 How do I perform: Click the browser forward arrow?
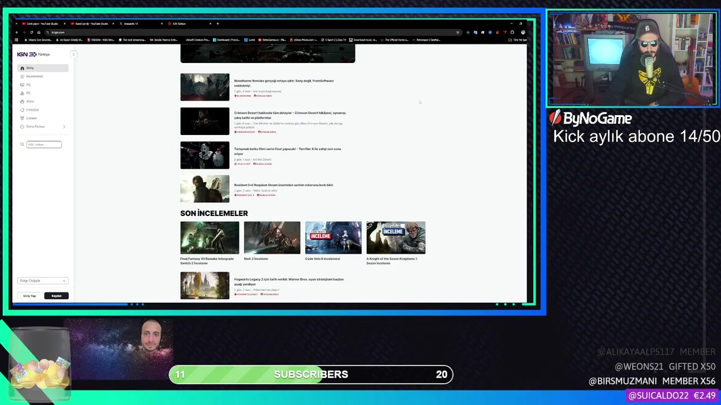[x=24, y=32]
